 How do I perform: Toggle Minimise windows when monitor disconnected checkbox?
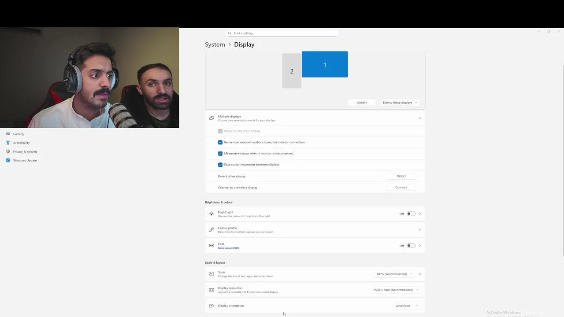(220, 153)
